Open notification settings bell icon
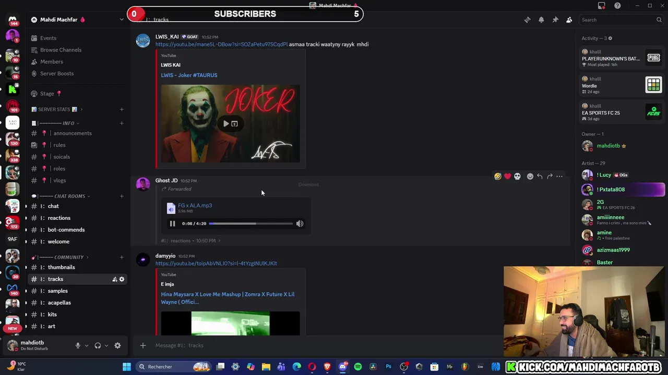Image resolution: width=668 pixels, height=375 pixels. point(541,20)
